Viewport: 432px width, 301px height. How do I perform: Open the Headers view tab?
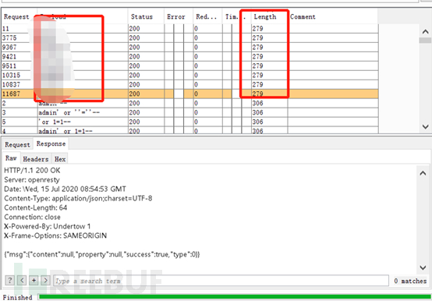pos(36,159)
